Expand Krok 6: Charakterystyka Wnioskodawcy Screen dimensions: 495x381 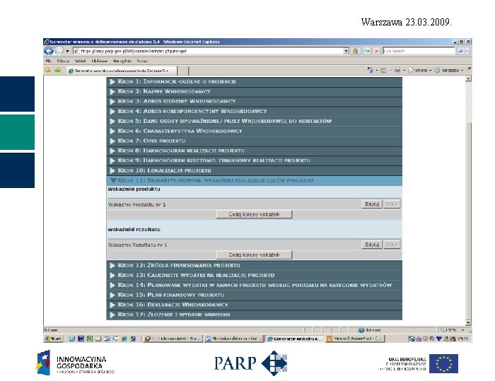tap(254, 131)
